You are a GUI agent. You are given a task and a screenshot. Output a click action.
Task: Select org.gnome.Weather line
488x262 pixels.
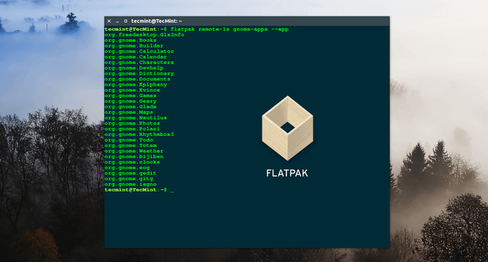[134, 151]
